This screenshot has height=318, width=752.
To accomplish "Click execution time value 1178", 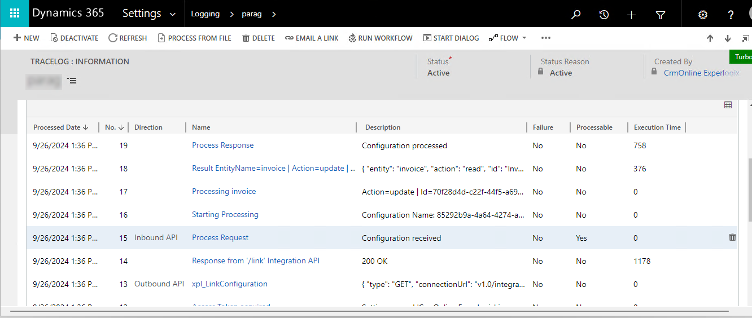I will point(642,261).
